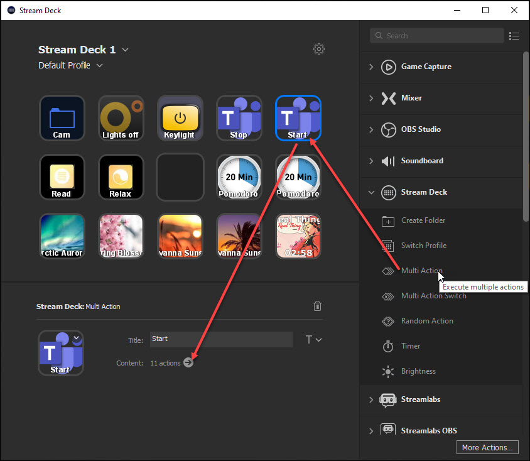Click the Timer stopwatch icon
The width and height of the screenshot is (530, 461).
click(x=388, y=347)
